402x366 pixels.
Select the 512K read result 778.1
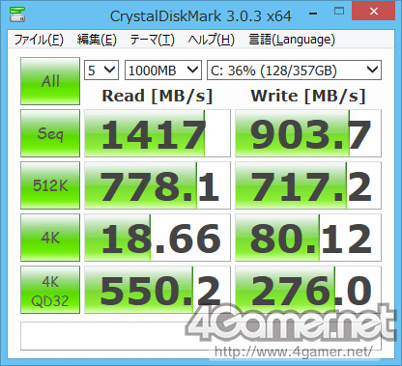click(x=158, y=185)
